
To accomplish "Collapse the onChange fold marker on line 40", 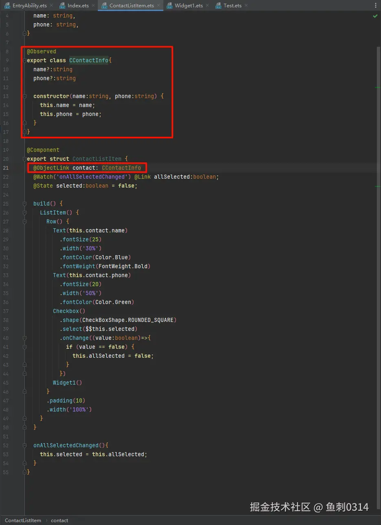I will click(24, 338).
